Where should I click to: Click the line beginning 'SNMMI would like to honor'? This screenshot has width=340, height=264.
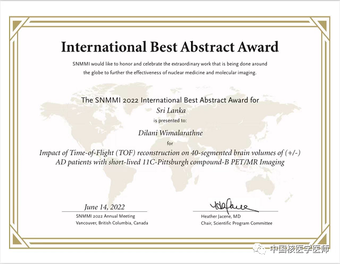[170, 64]
